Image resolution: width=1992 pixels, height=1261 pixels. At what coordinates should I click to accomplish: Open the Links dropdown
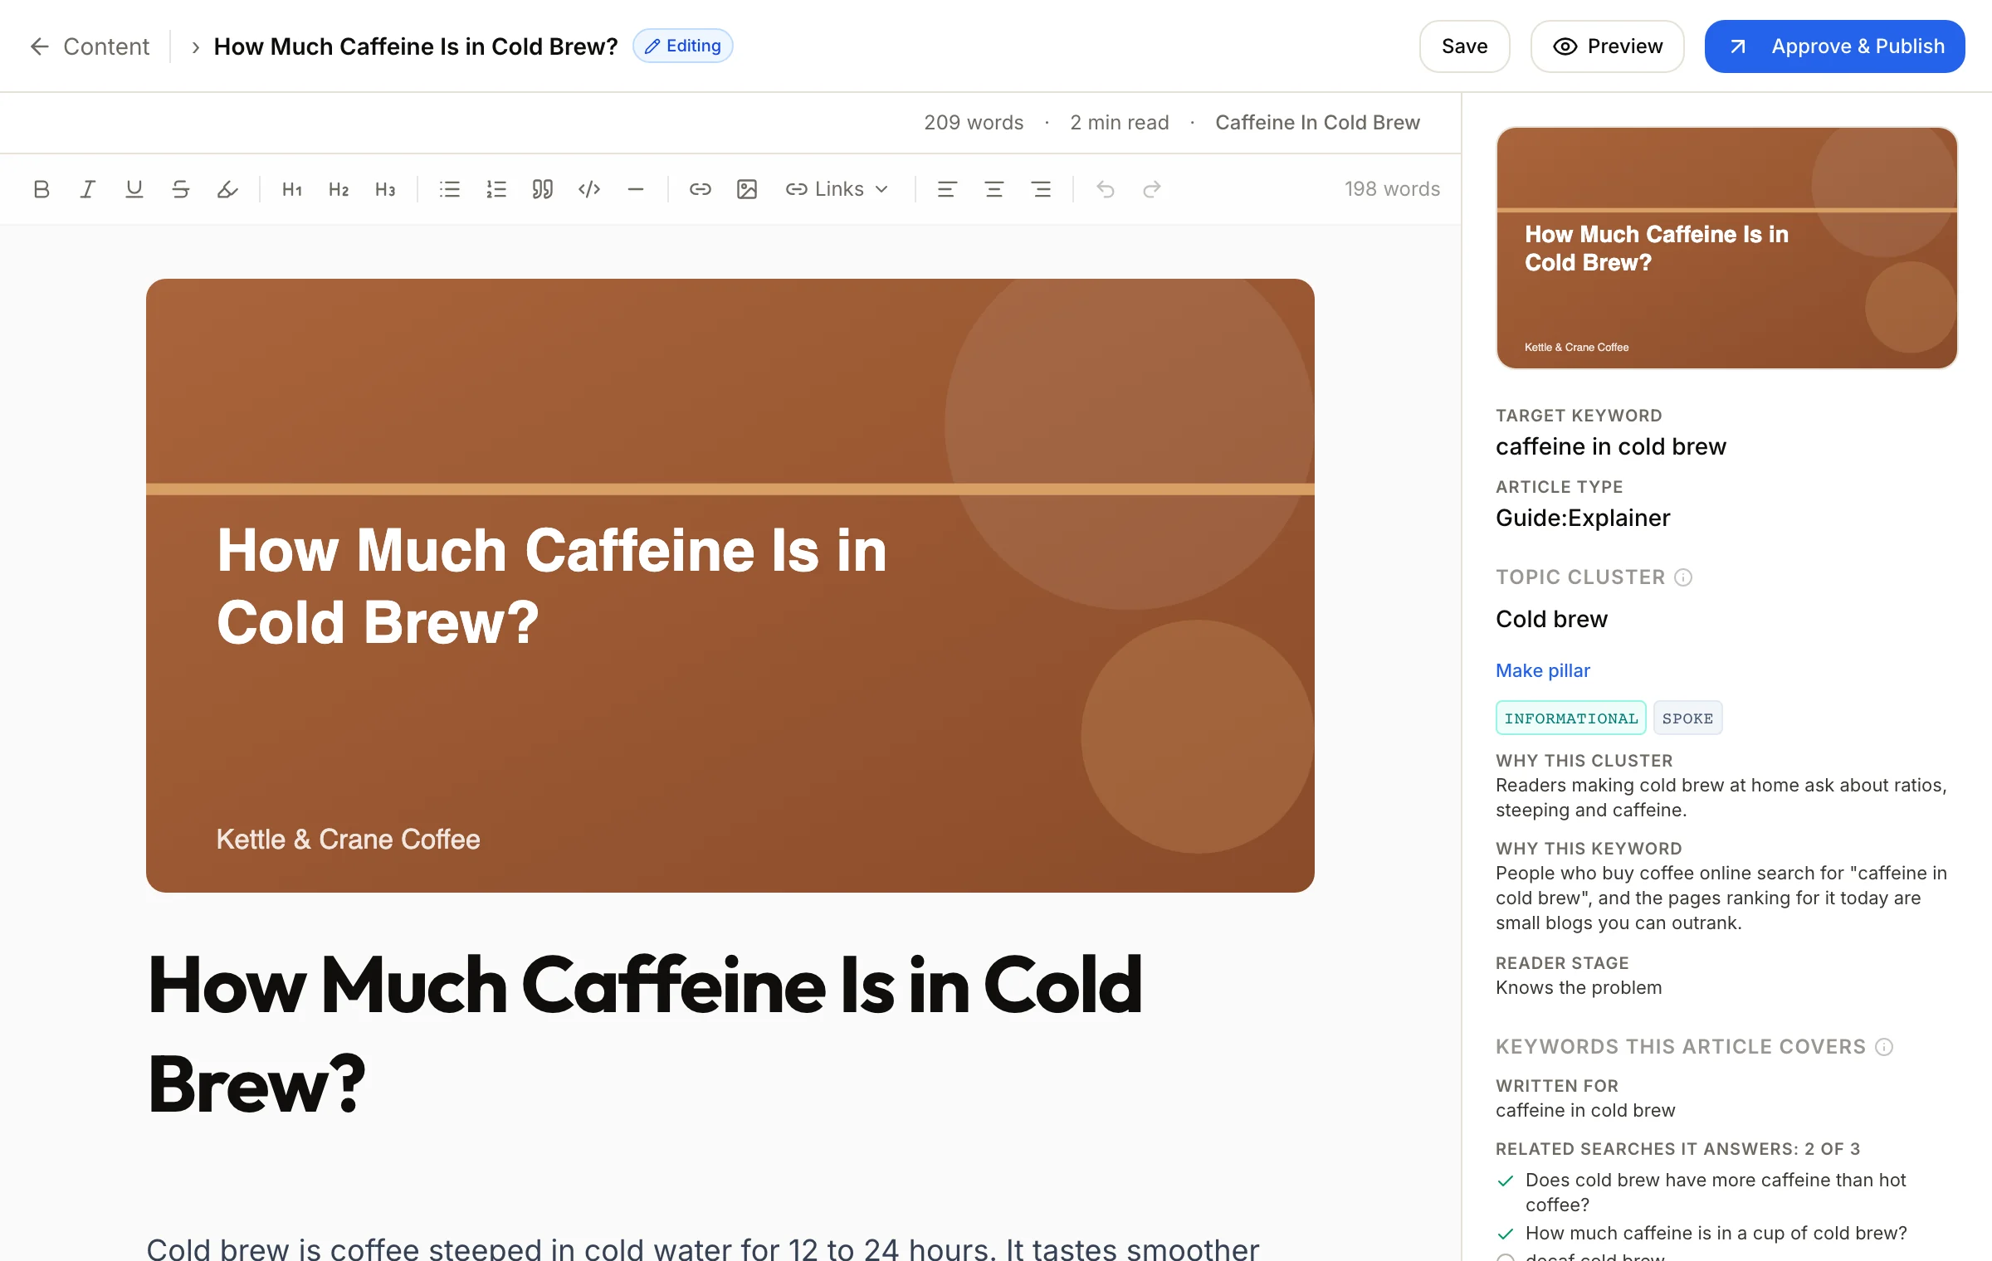(x=837, y=189)
